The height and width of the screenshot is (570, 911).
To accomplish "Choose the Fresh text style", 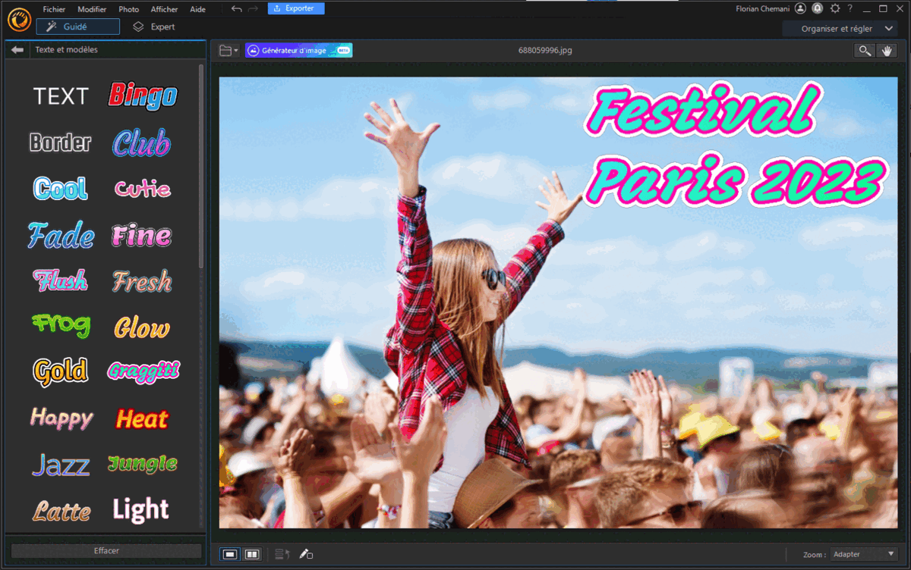I will click(142, 281).
